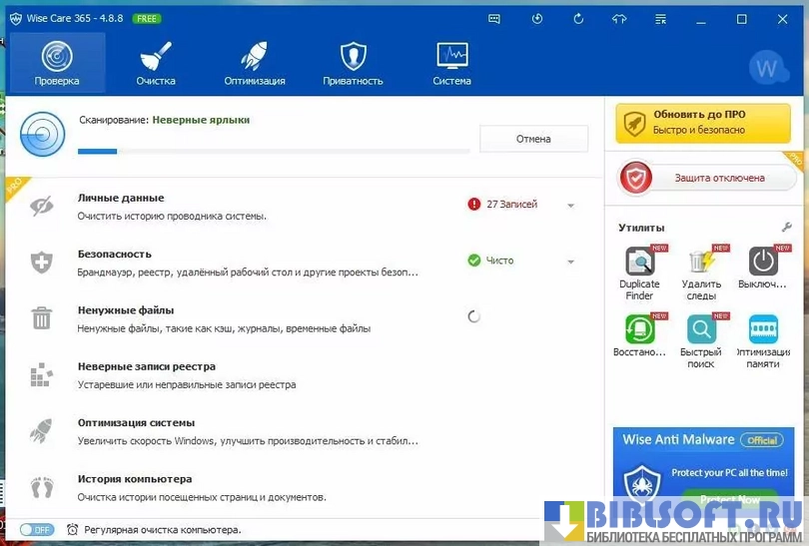Open the title bar menu dropdown icon

[660, 19]
